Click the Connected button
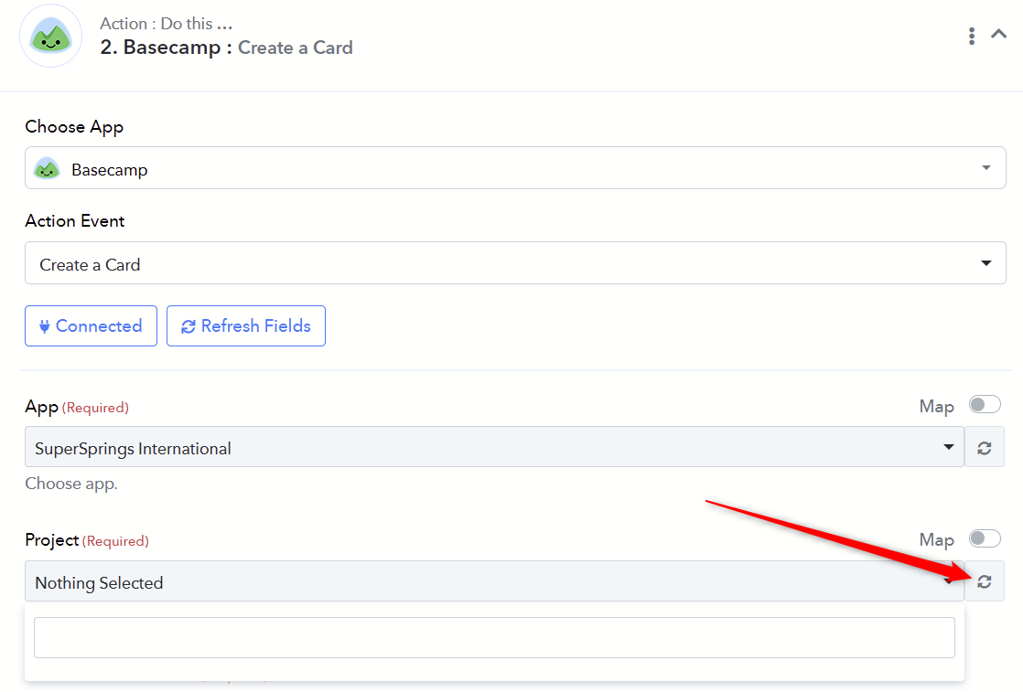Image resolution: width=1023 pixels, height=692 pixels. pyautogui.click(x=91, y=325)
